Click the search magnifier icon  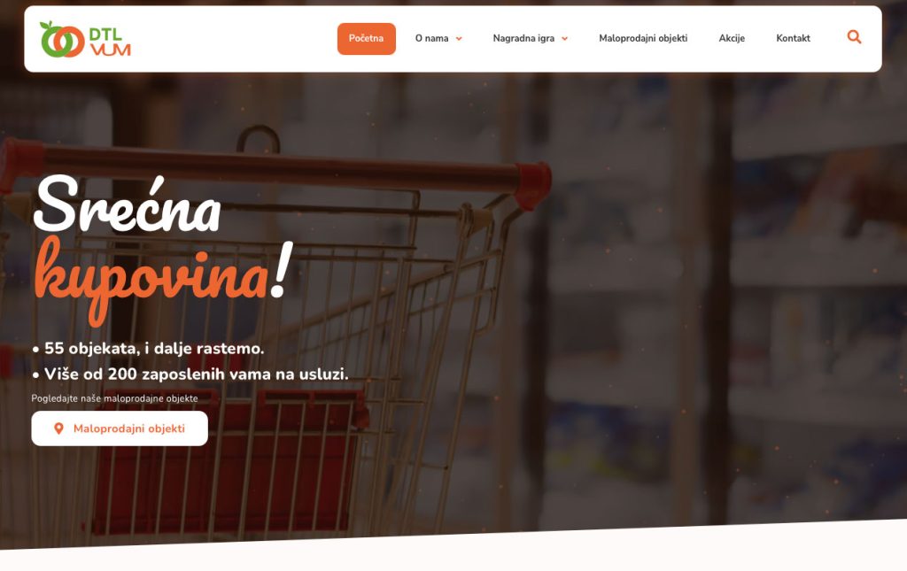[854, 37]
